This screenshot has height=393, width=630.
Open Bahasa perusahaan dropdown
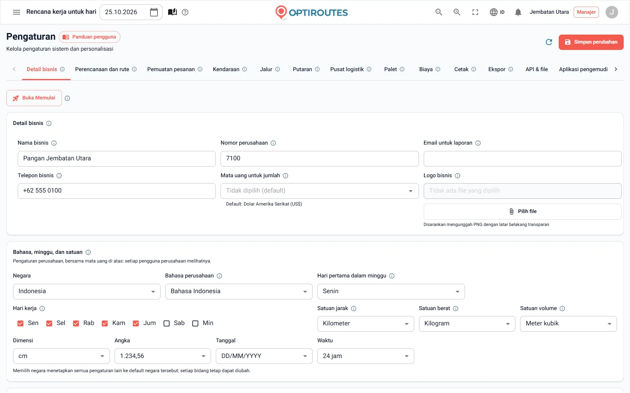pos(239,292)
